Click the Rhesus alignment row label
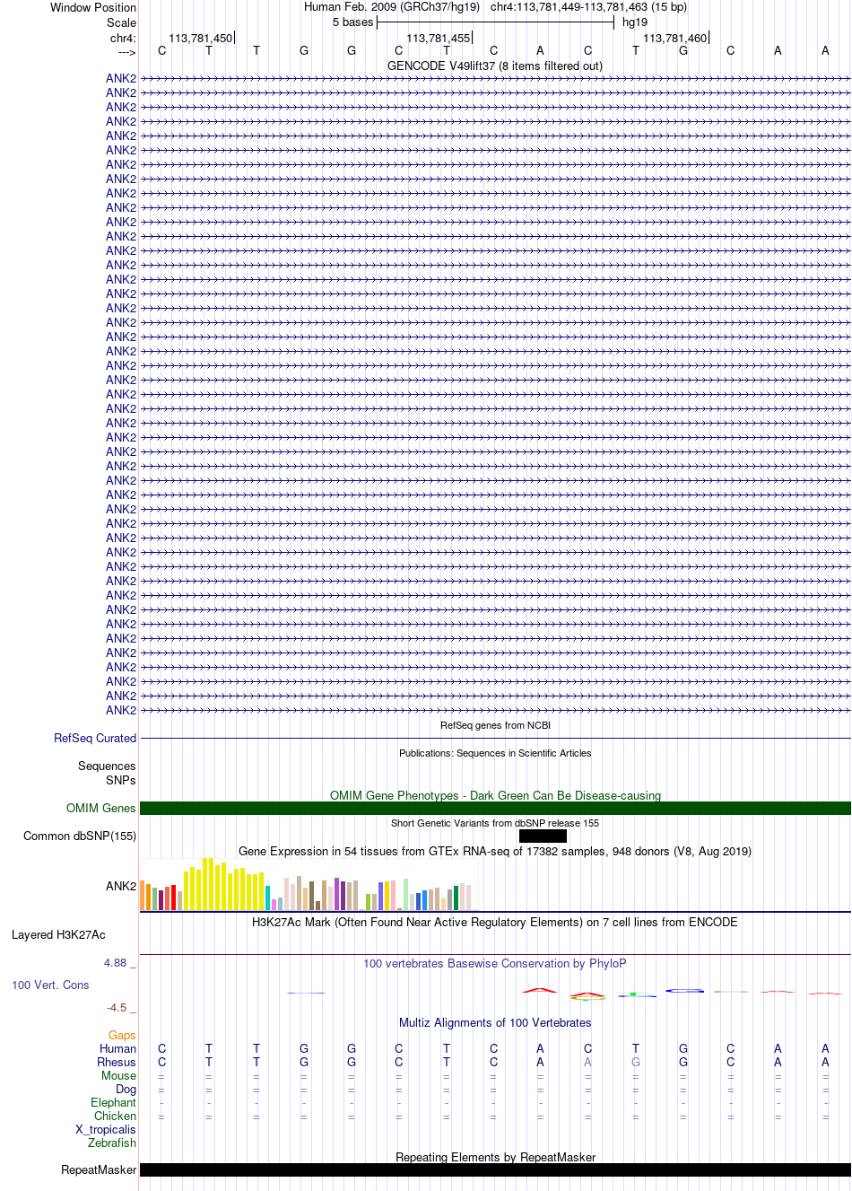852x1191 pixels. coord(117,1063)
